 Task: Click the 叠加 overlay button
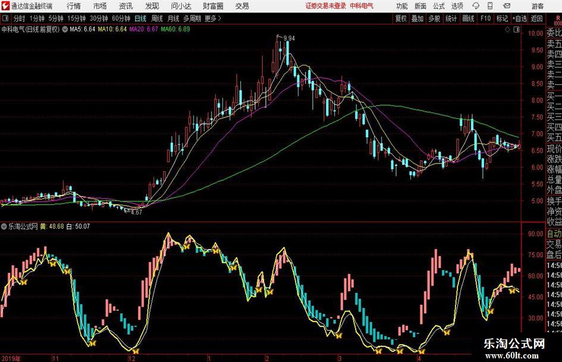(417, 18)
